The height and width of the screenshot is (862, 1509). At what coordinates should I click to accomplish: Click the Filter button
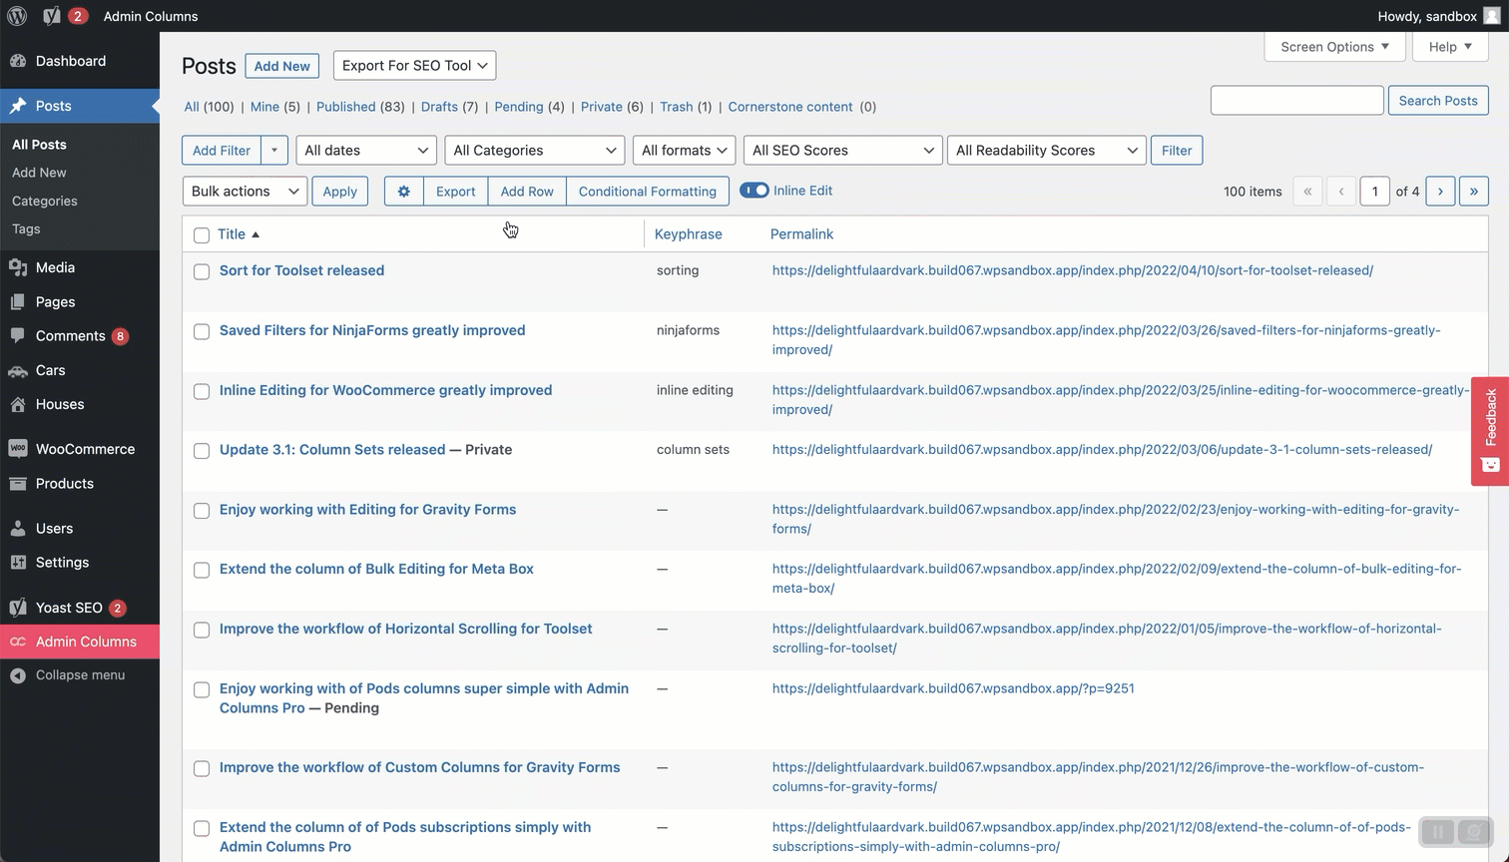(x=1177, y=151)
